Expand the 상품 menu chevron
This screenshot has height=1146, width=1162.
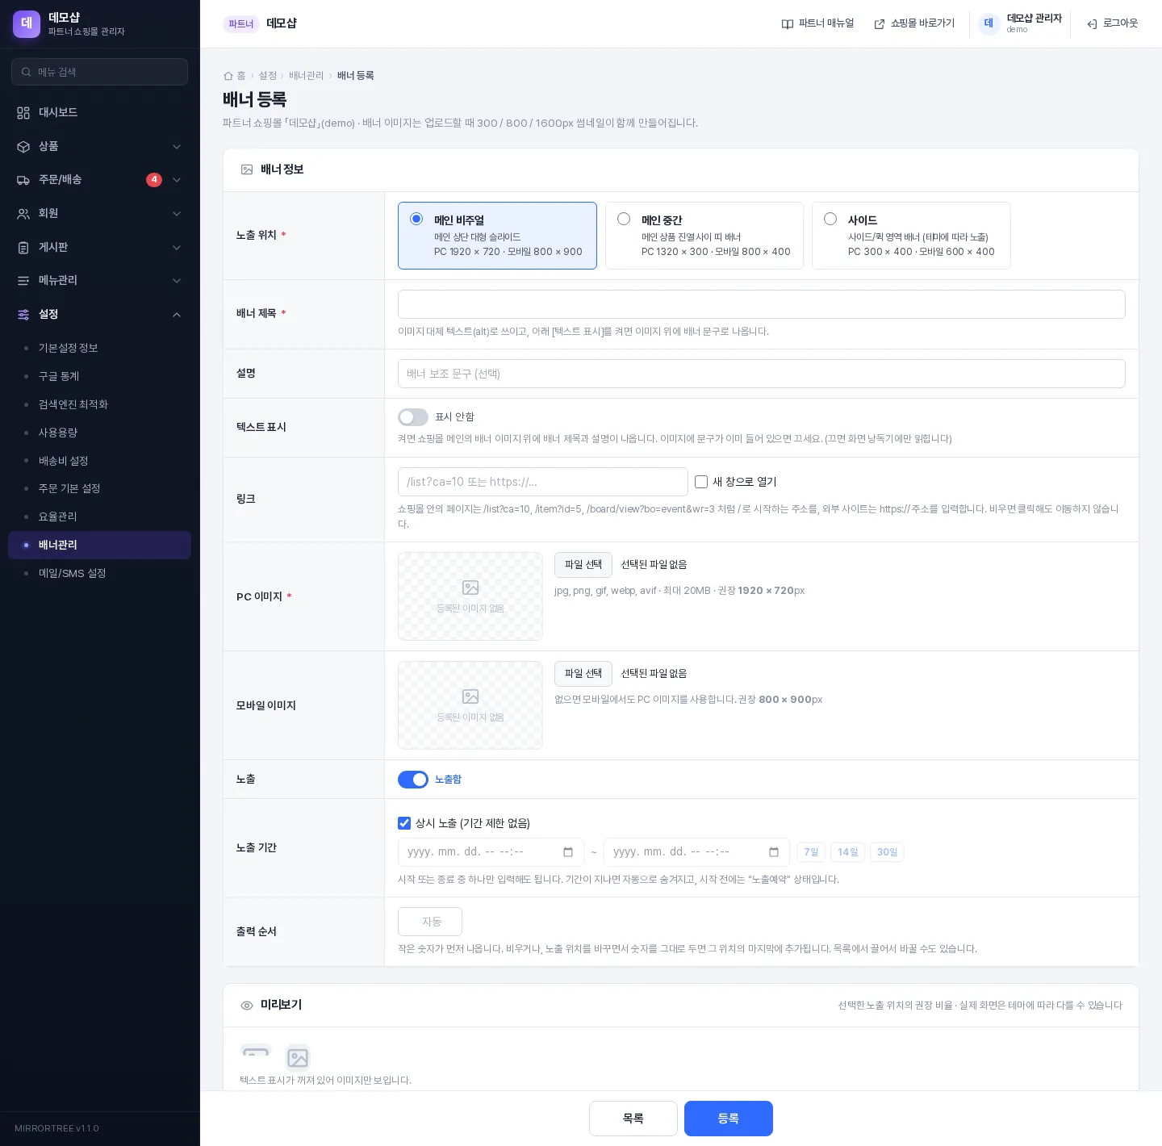(177, 147)
